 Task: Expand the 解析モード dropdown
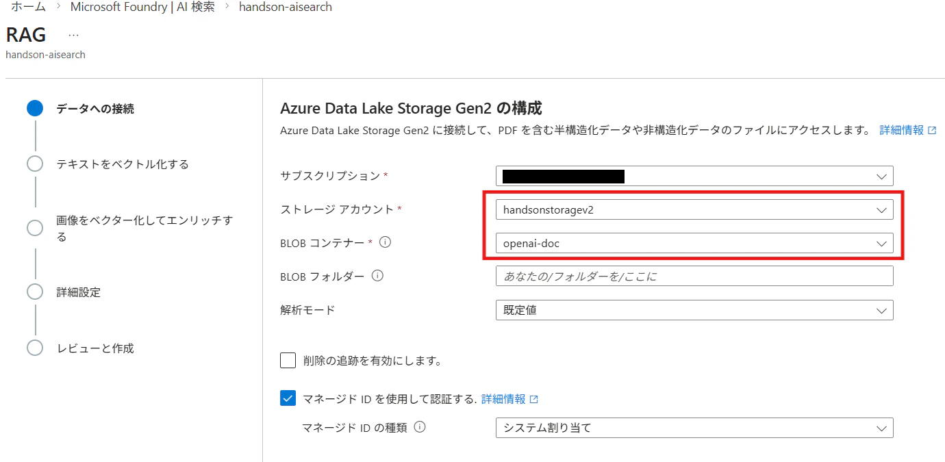(x=694, y=310)
